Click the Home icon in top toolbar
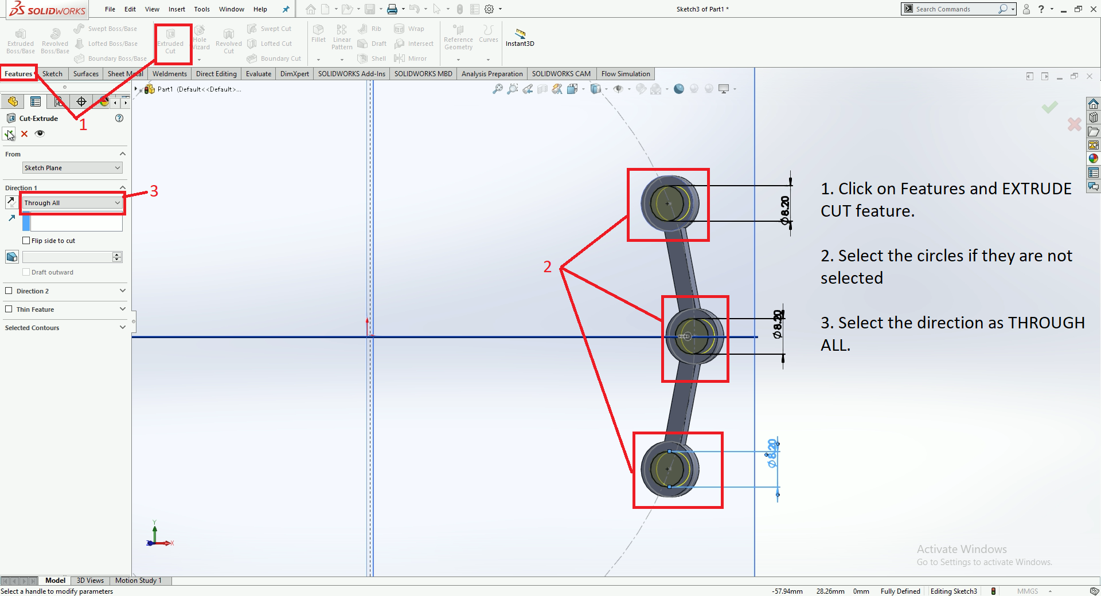The width and height of the screenshot is (1101, 596). (x=310, y=9)
